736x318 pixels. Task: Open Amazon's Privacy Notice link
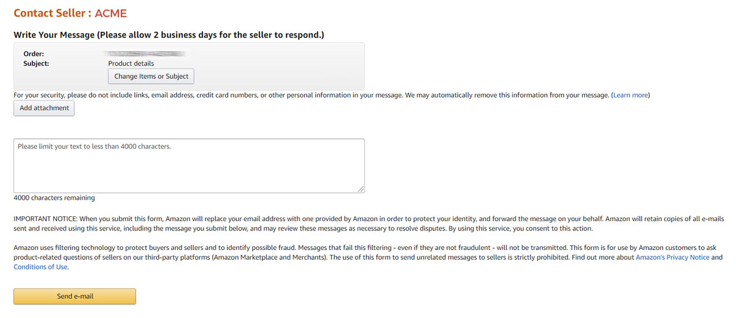click(x=672, y=257)
